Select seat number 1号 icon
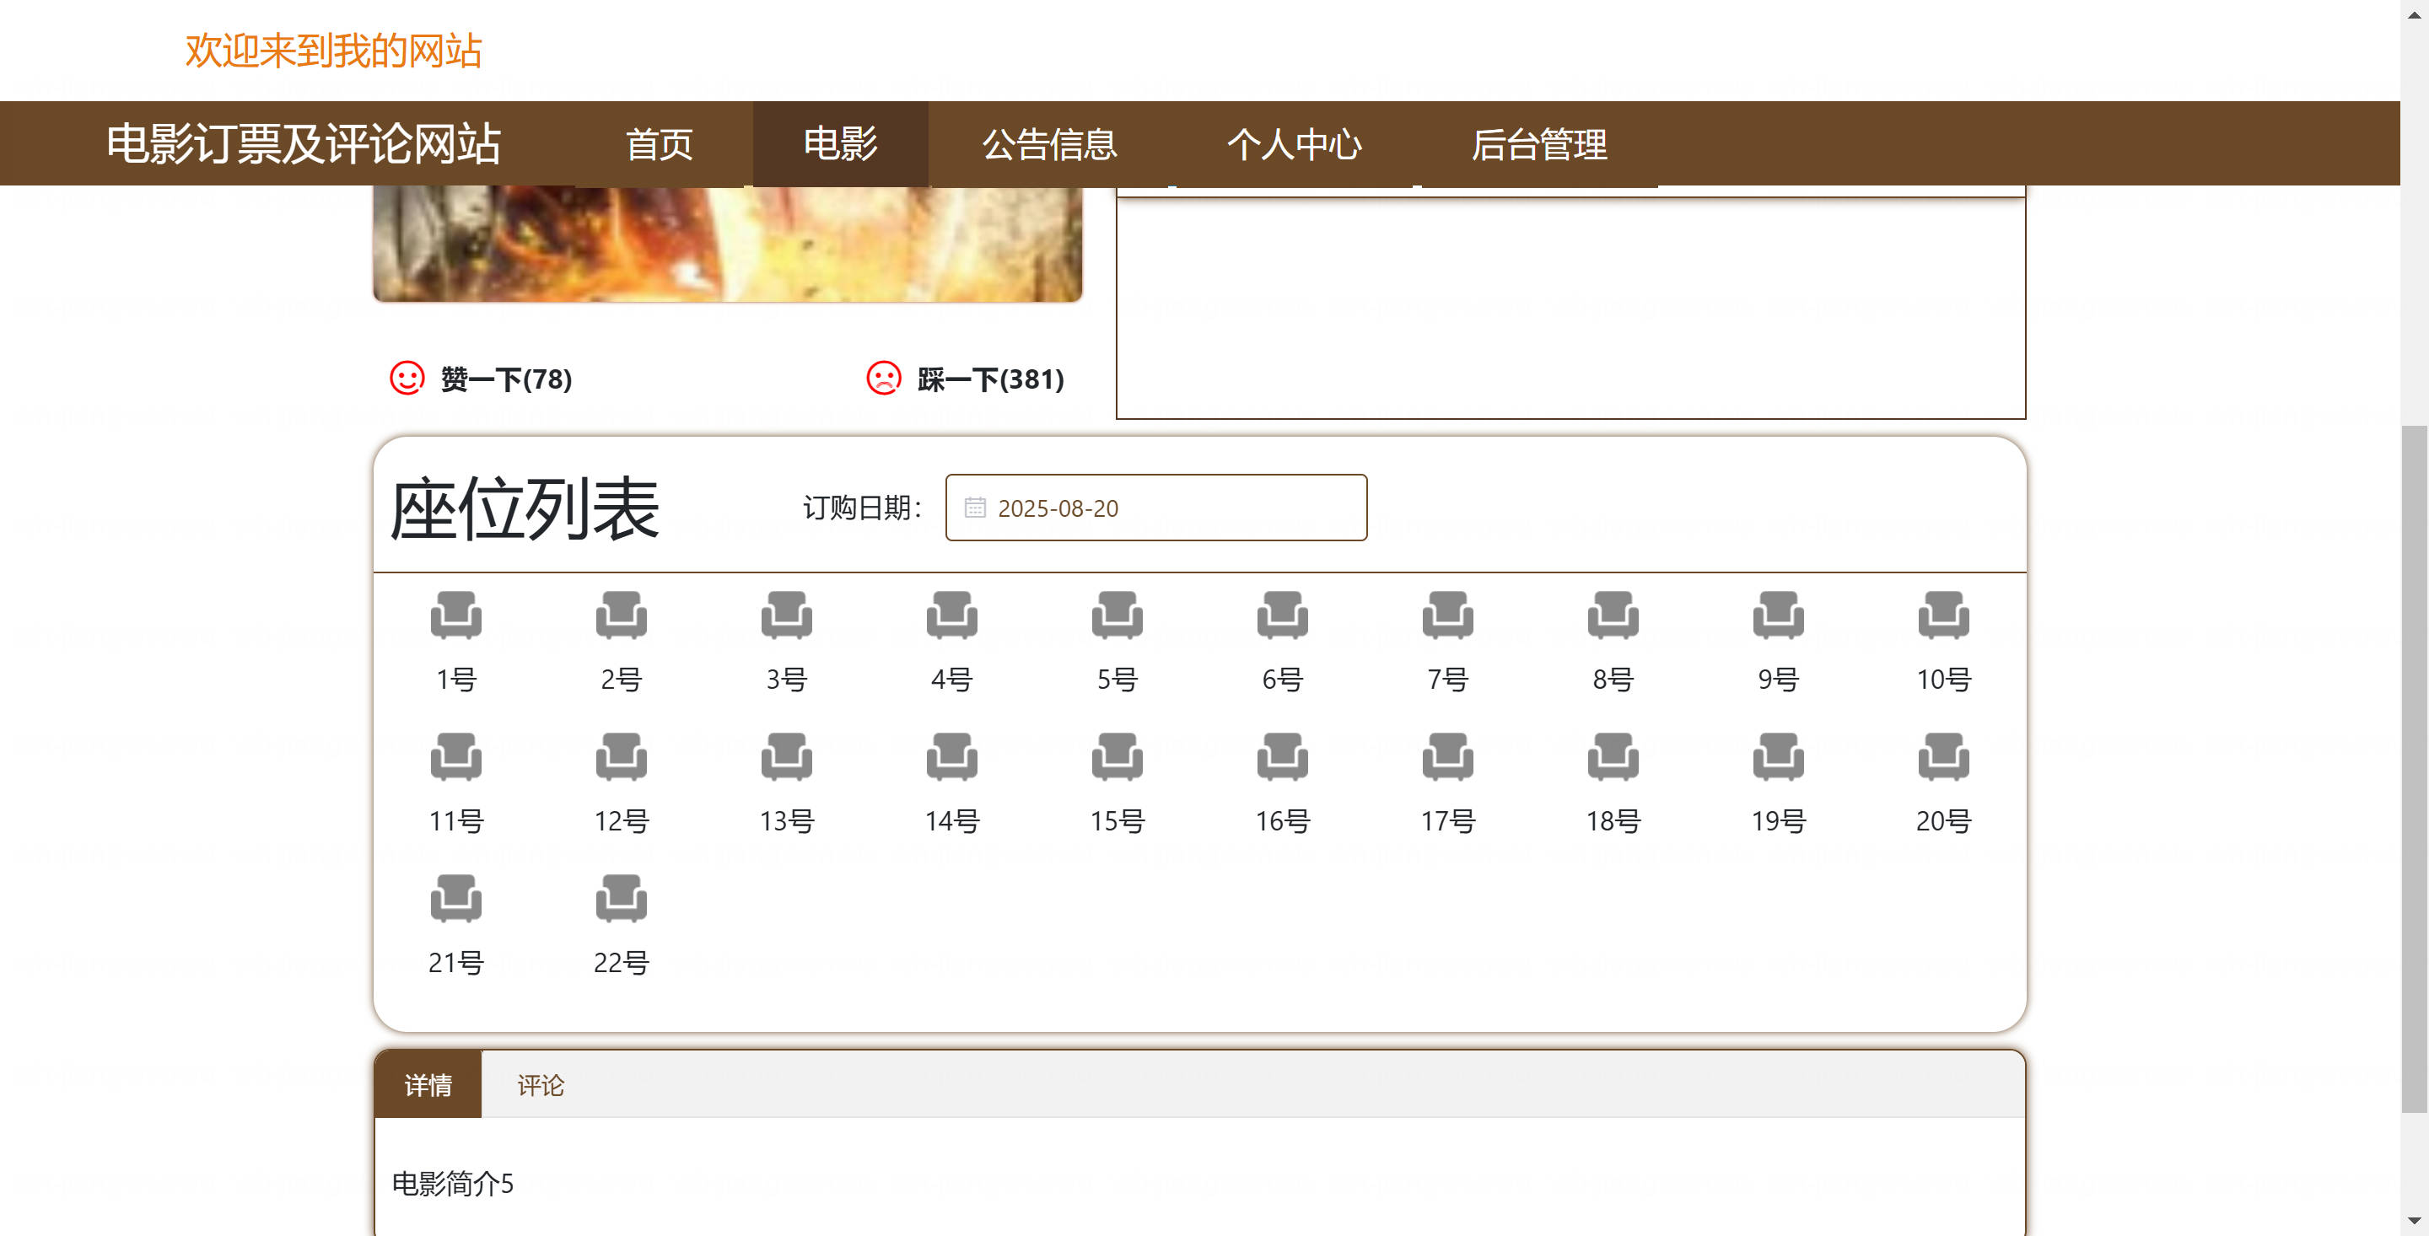This screenshot has height=1236, width=2429. (455, 615)
